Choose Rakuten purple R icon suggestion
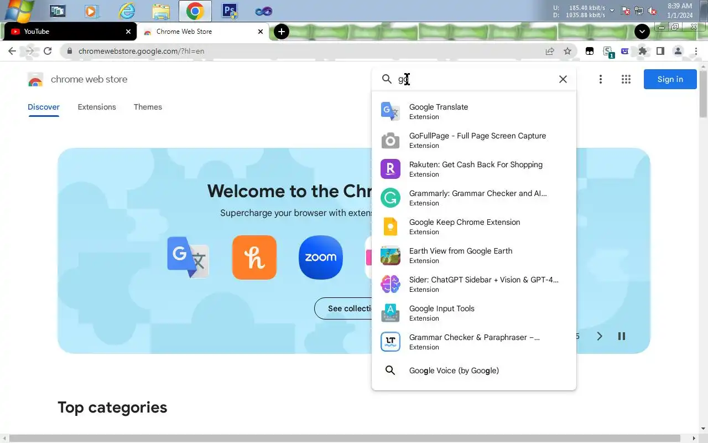The height and width of the screenshot is (443, 708). (x=391, y=169)
